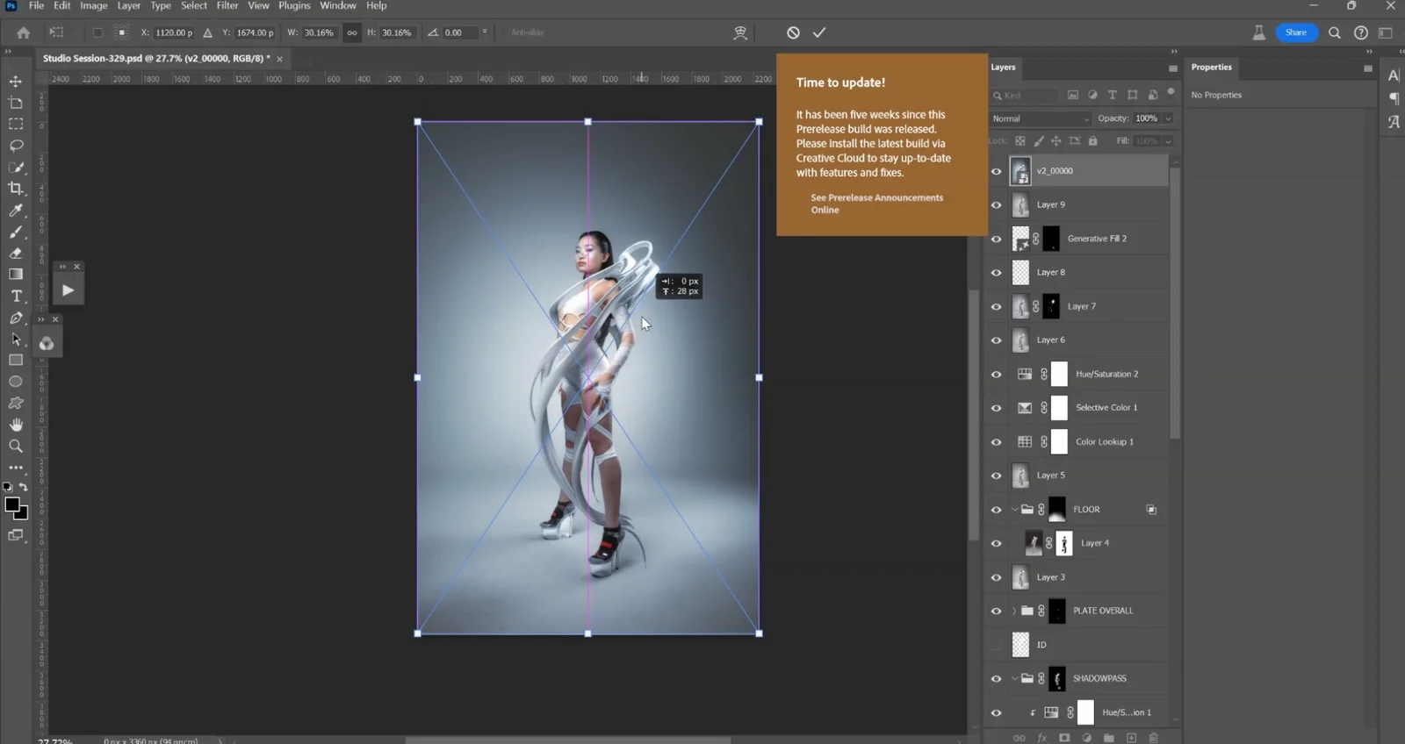This screenshot has height=744, width=1405.
Task: Open the foreground color swatch
Action: coord(11,504)
